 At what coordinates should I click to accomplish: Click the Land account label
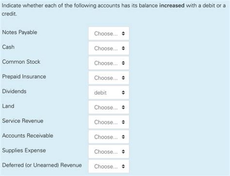pos(8,106)
